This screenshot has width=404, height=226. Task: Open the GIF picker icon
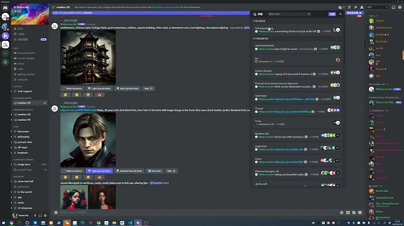click(x=348, y=213)
